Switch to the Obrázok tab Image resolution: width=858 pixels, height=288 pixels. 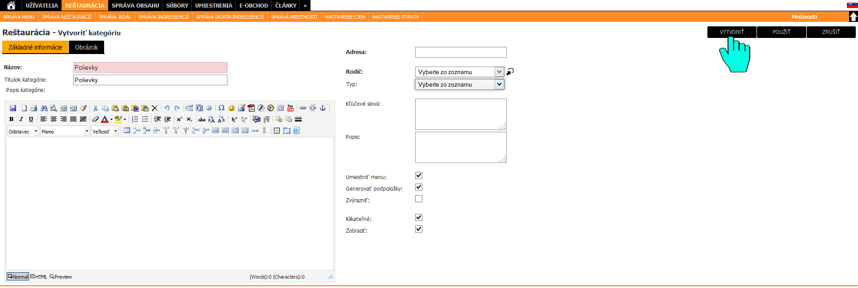pos(86,47)
